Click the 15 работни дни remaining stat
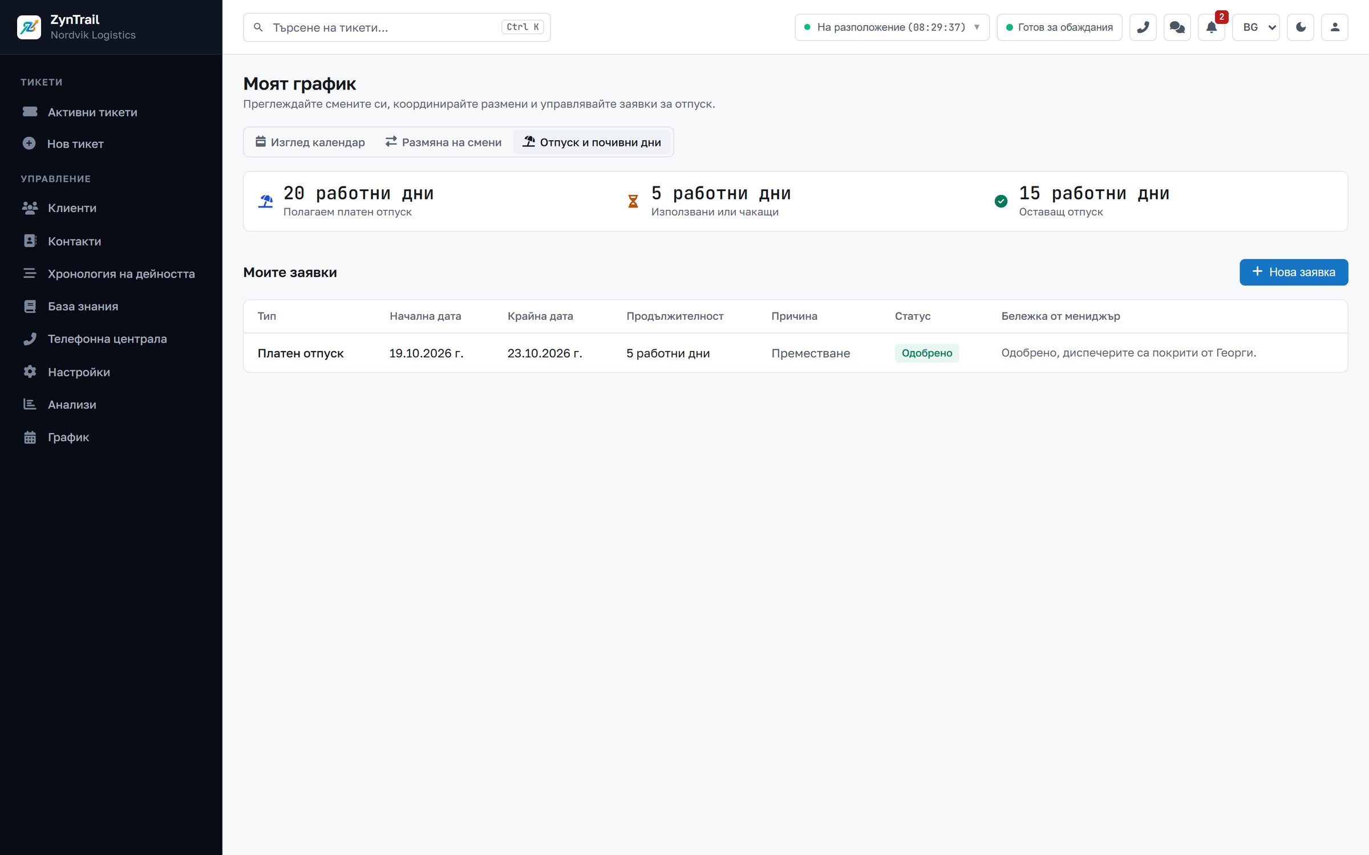Image resolution: width=1369 pixels, height=855 pixels. tap(1094, 193)
